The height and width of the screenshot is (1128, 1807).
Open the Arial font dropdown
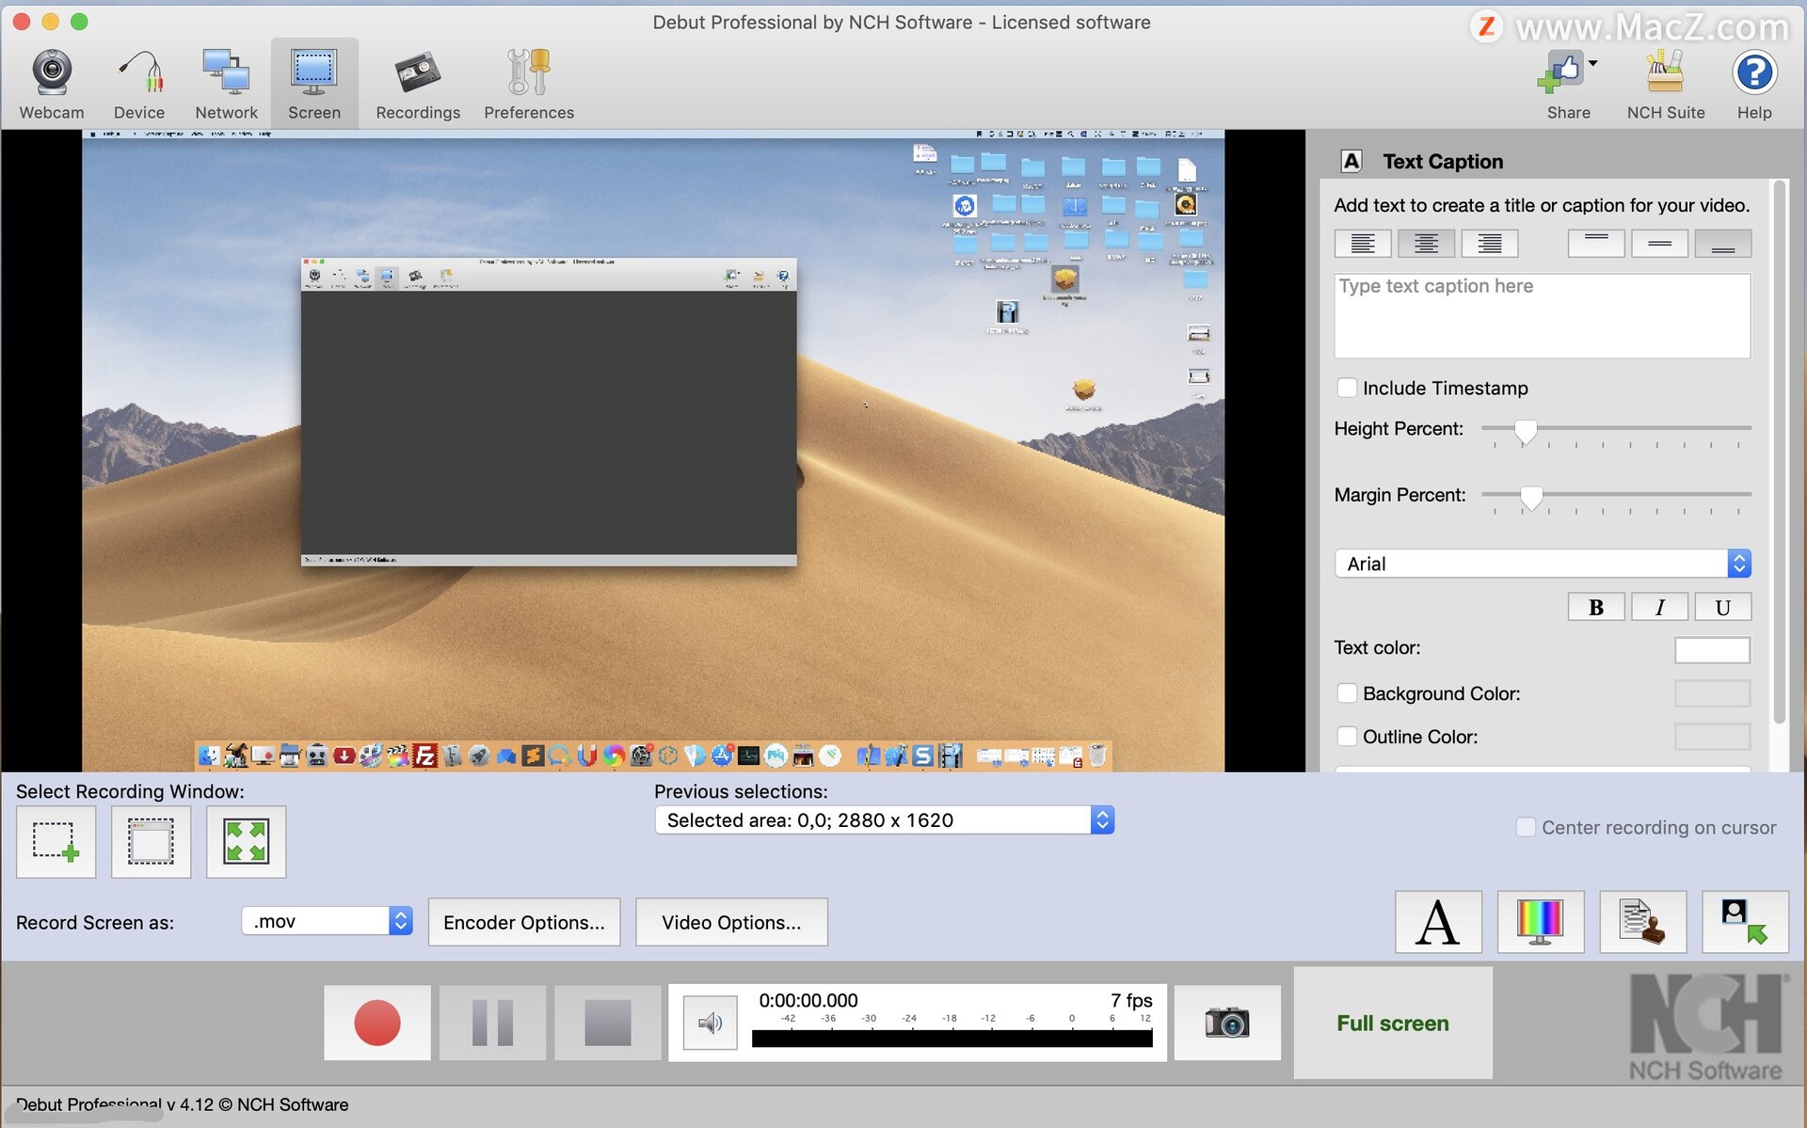pyautogui.click(x=1542, y=564)
